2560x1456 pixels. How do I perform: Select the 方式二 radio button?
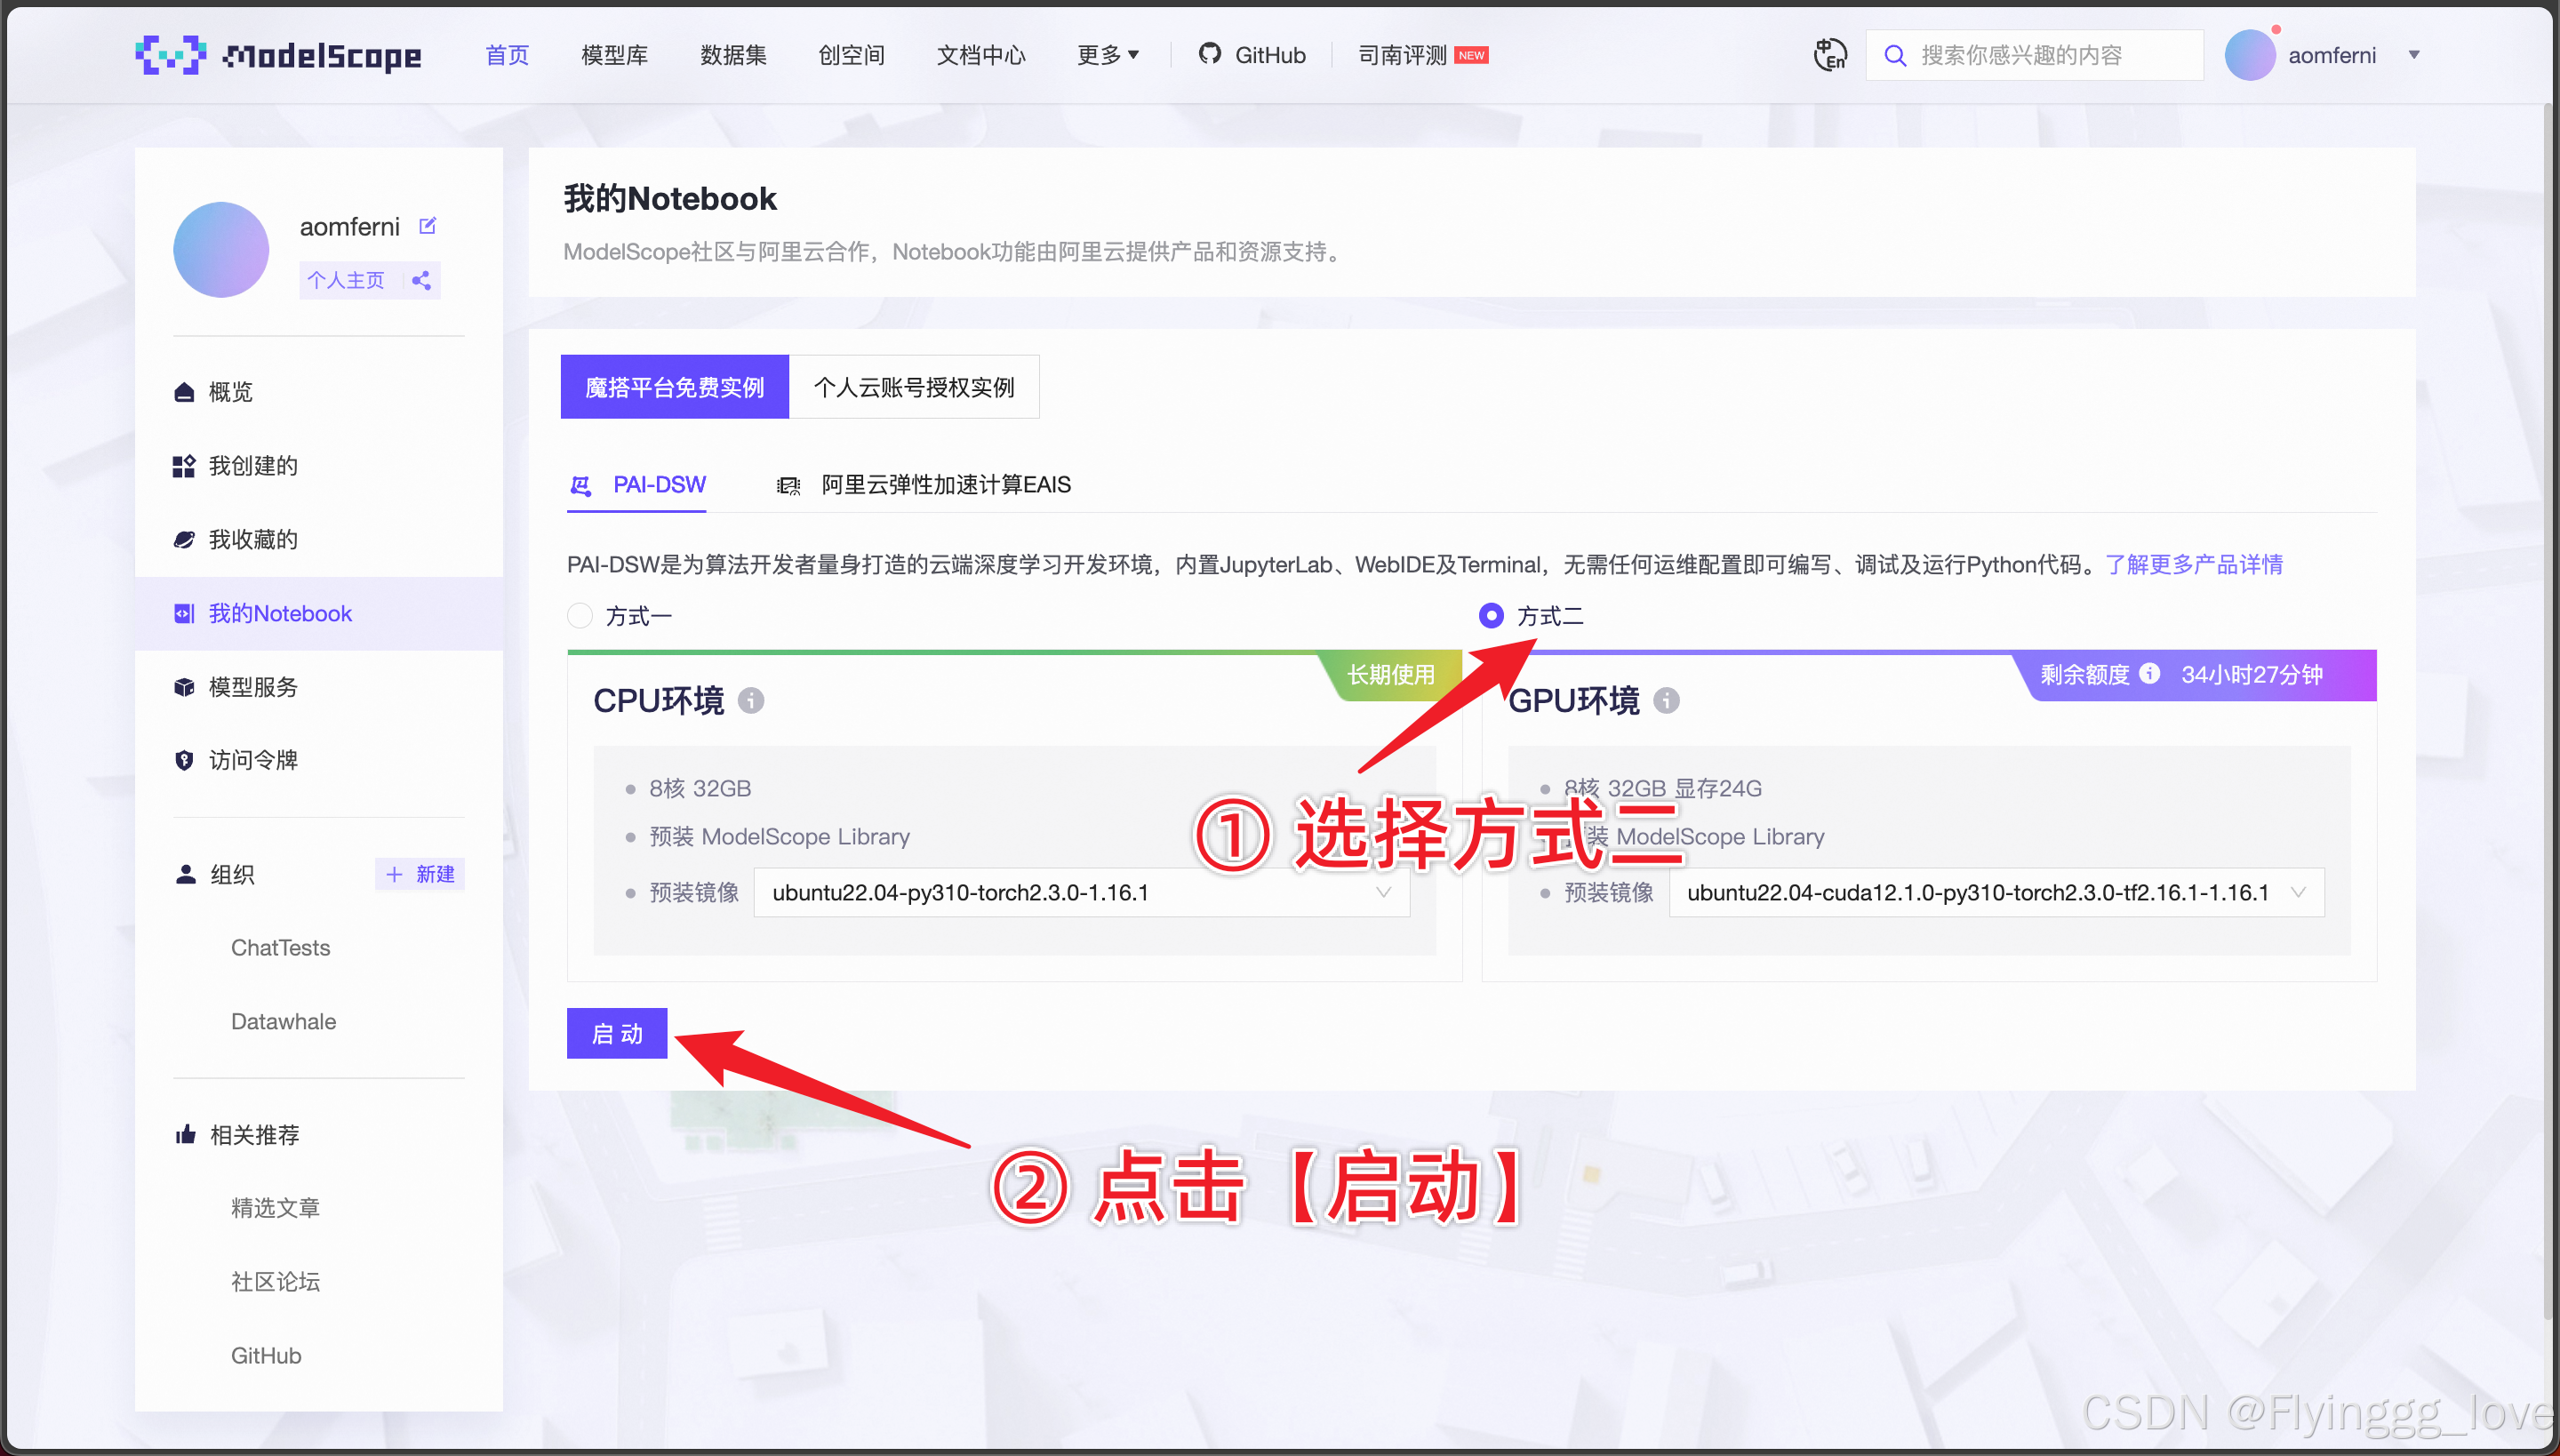[x=1491, y=616]
